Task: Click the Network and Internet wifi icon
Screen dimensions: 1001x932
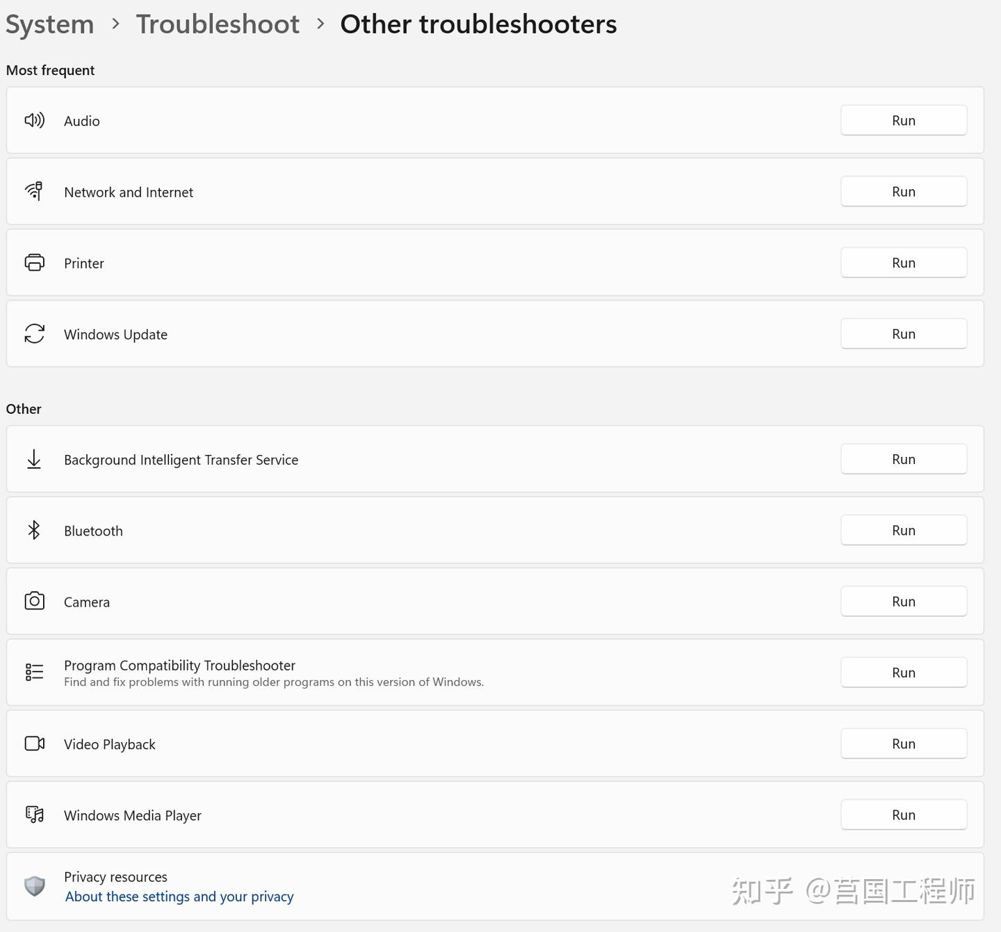Action: click(x=34, y=191)
